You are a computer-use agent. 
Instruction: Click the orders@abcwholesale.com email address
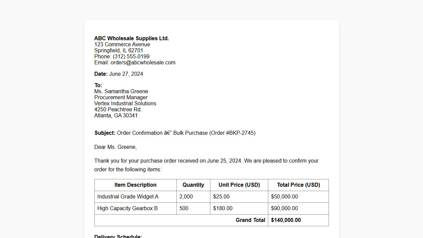(143, 63)
